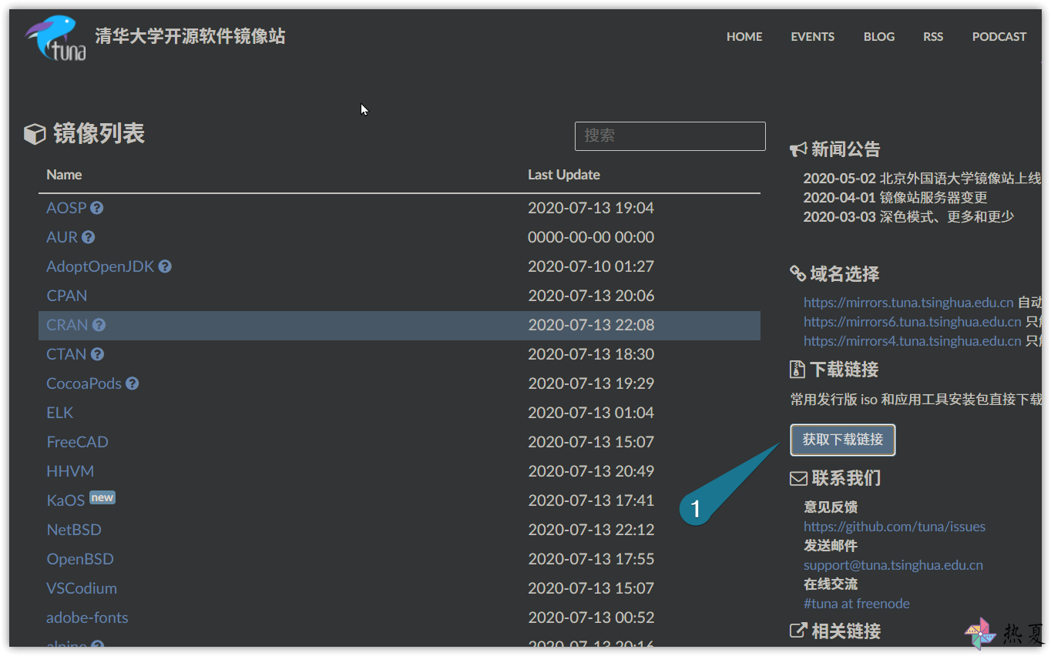Open the 2020-04-01 镜像站服务器变更 news item
This screenshot has height=656, width=1051.
895,198
